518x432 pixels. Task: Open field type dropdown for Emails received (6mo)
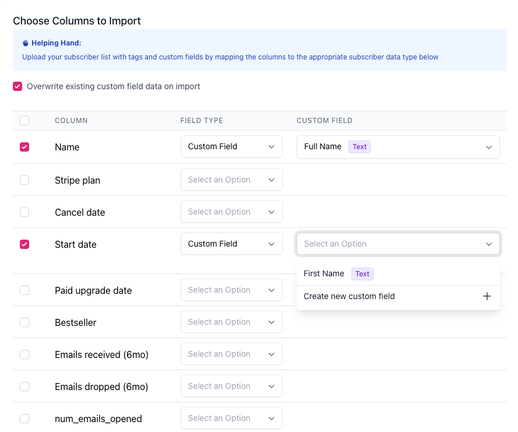click(231, 354)
